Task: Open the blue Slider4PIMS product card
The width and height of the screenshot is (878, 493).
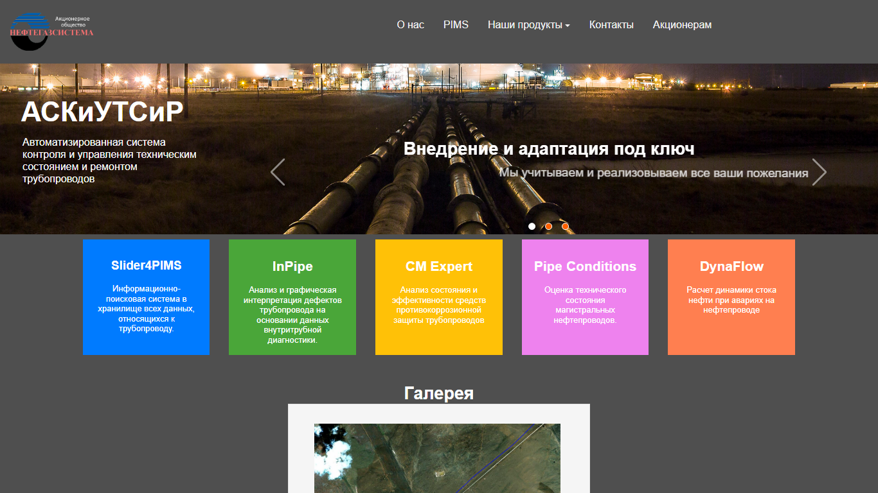Action: click(146, 297)
